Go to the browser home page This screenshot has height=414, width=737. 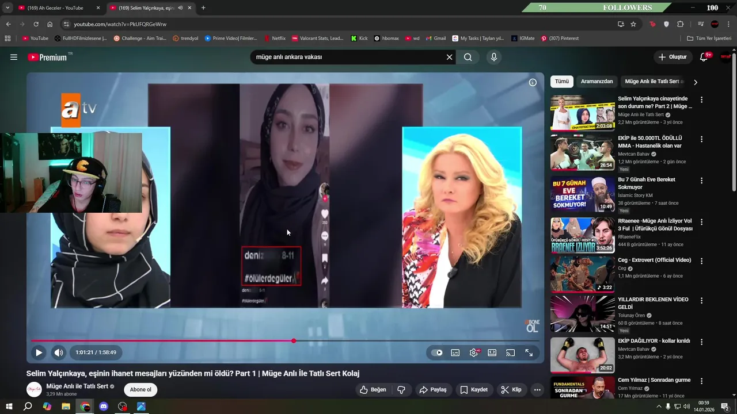50,24
